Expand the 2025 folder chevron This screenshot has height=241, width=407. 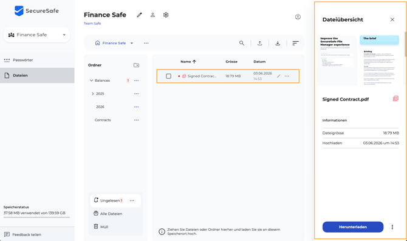93,94
